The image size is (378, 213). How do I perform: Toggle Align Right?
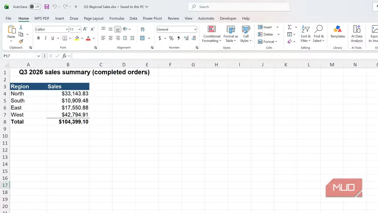(x=118, y=38)
